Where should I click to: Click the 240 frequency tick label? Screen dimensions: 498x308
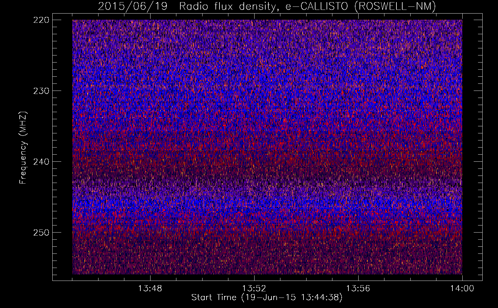coord(41,162)
